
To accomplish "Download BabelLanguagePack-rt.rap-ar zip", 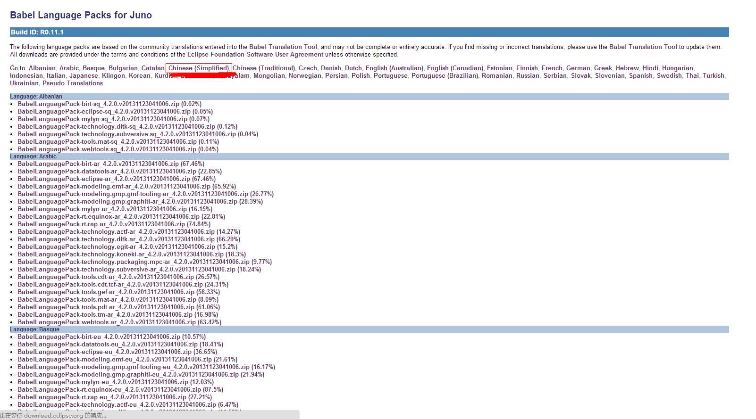I will tap(101, 224).
